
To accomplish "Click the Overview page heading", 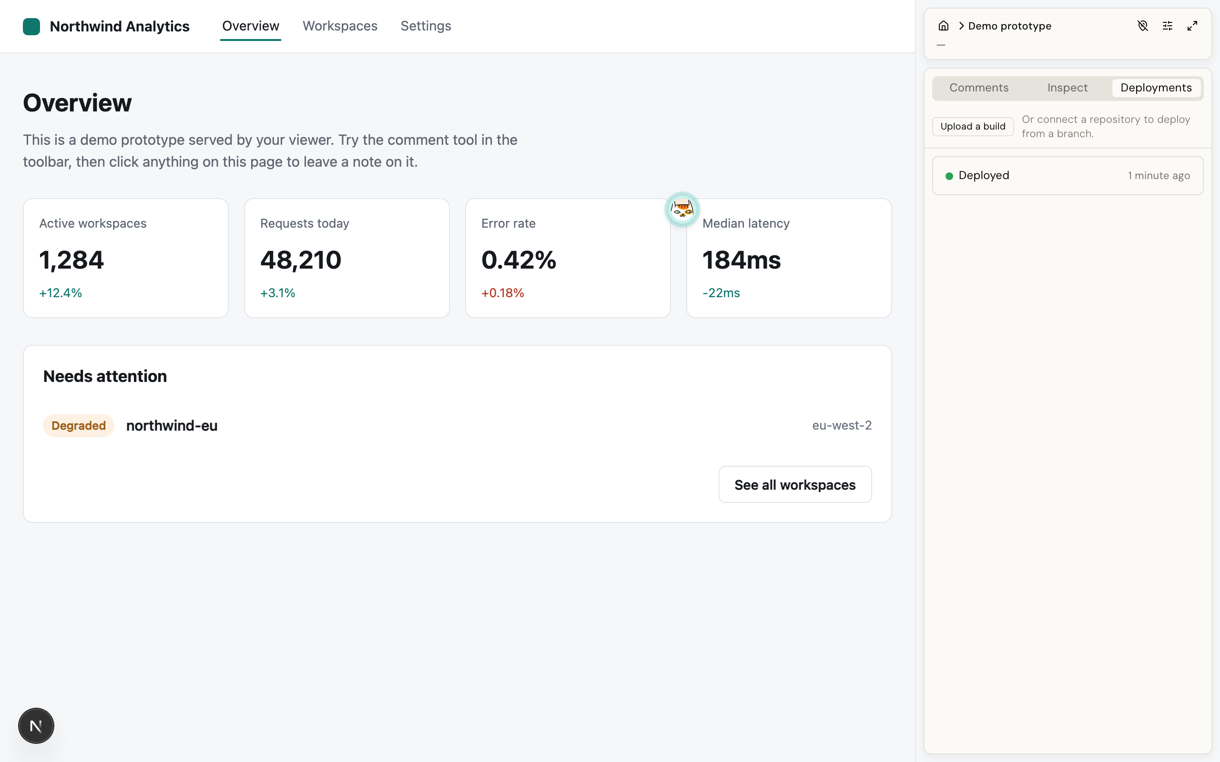I will (x=77, y=103).
